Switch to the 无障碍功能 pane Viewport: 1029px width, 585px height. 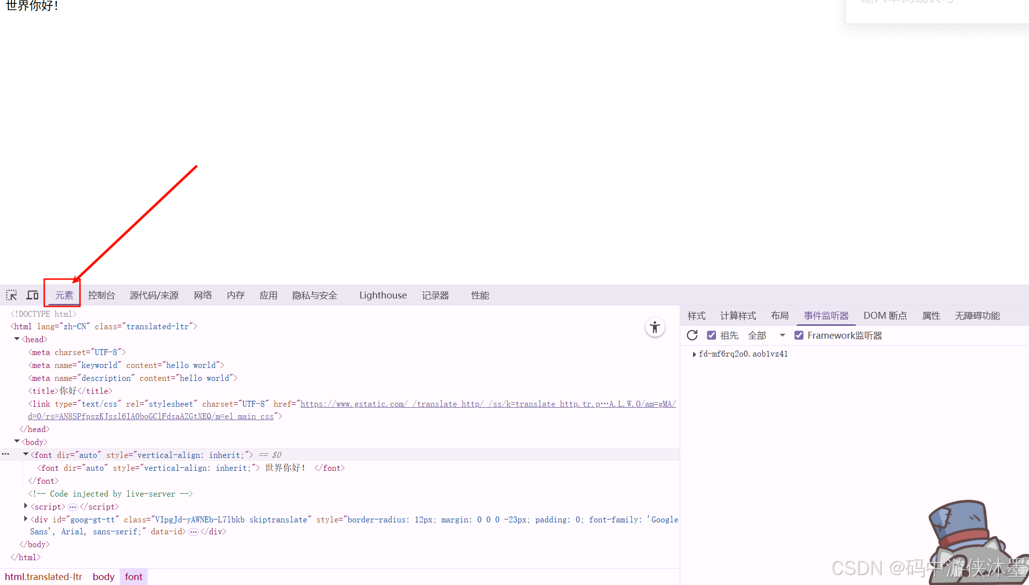[x=977, y=315]
